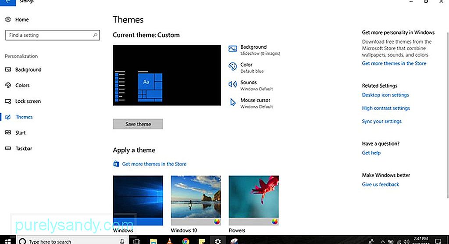Open VLC media player from the taskbar
449x244 pixels.
(170, 241)
